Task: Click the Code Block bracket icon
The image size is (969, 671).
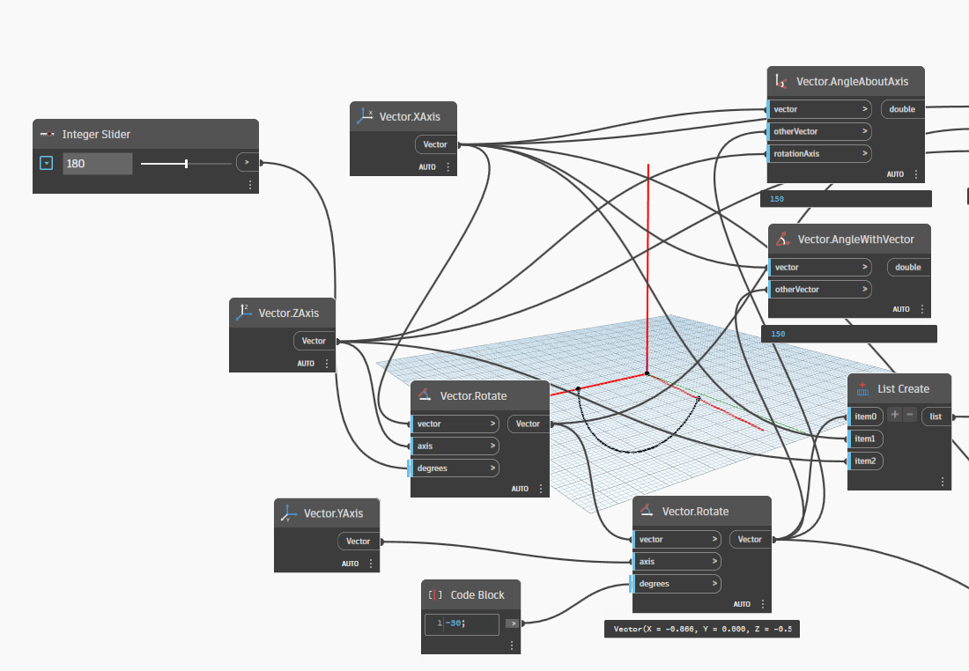Action: coord(435,594)
